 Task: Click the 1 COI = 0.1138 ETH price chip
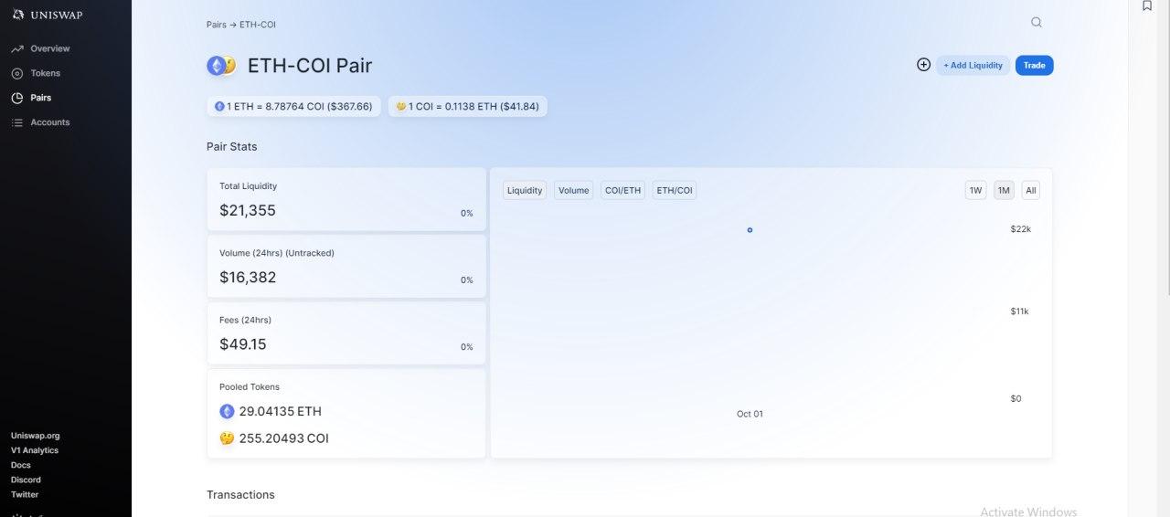click(467, 106)
